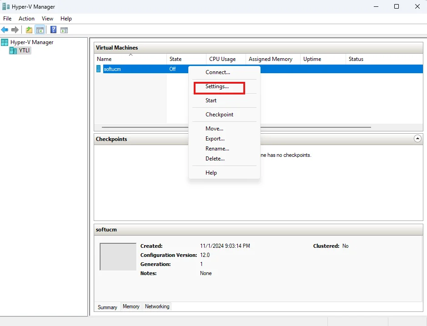Close the Hyper-V Manager window
This screenshot has width=427, height=326.
tap(417, 6)
